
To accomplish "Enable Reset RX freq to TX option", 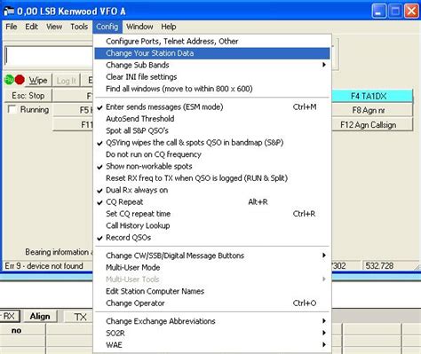I will pyautogui.click(x=212, y=178).
